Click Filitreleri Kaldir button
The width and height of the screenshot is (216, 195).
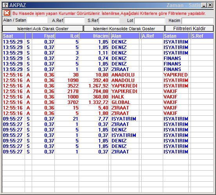pyautogui.click(x=189, y=29)
